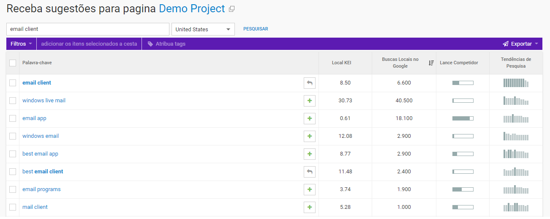Click adicionar os itens selecionados a cesta
This screenshot has height=219, width=550.
pyautogui.click(x=89, y=44)
